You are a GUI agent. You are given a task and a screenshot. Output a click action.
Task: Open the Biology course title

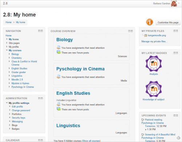coord(64,40)
